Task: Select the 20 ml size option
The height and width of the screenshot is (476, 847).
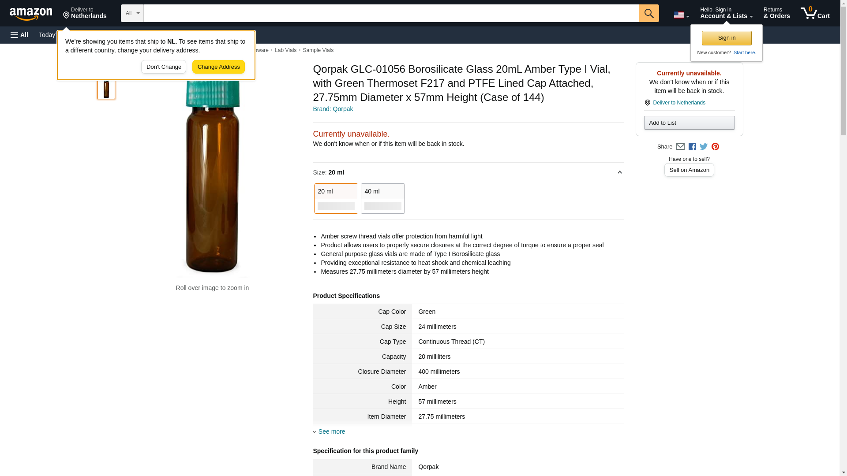Action: click(336, 198)
